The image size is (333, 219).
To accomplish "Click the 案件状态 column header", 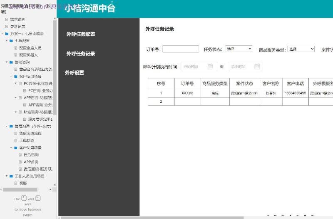I will [245, 84].
